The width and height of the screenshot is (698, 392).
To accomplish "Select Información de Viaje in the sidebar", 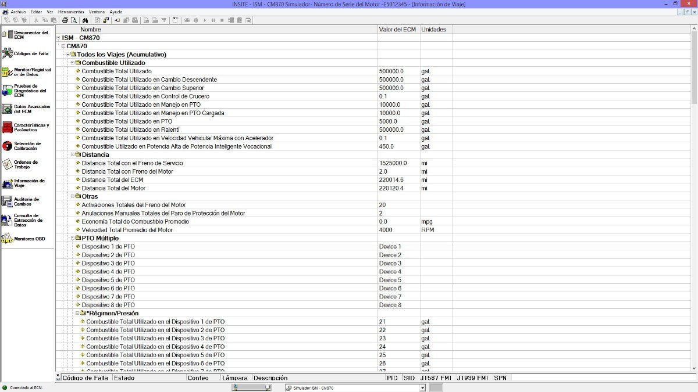I will (23, 184).
